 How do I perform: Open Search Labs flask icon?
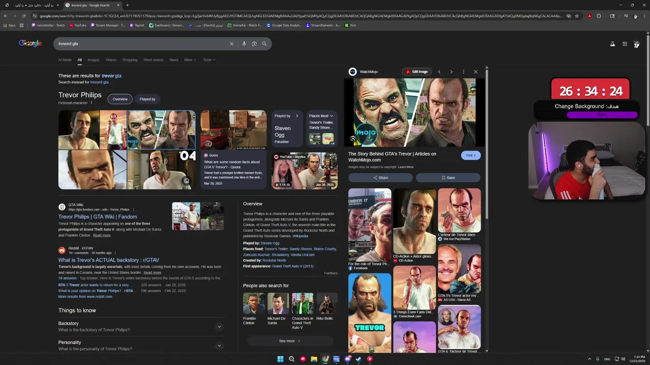click(612, 44)
